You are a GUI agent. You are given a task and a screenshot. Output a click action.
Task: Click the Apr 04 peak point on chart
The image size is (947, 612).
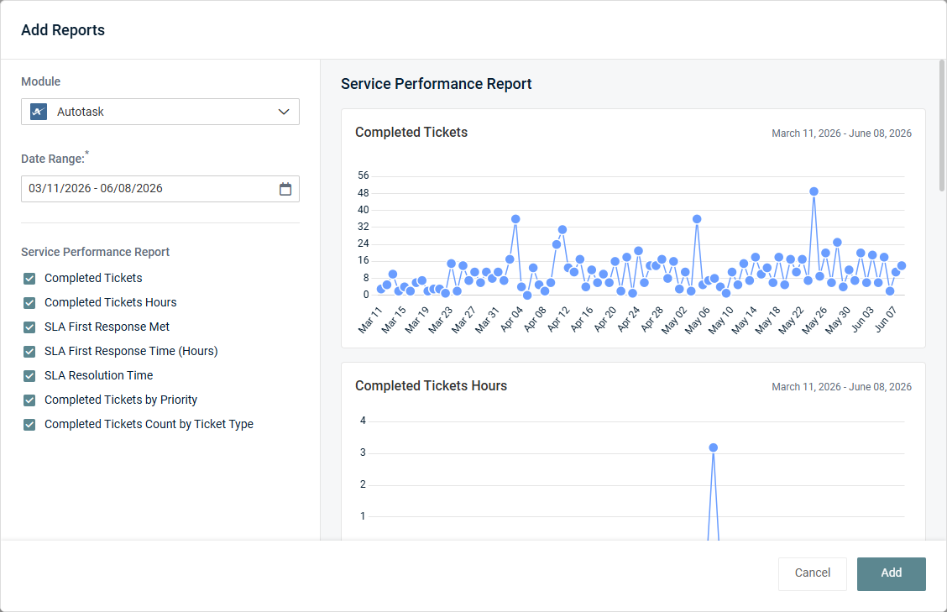point(515,219)
